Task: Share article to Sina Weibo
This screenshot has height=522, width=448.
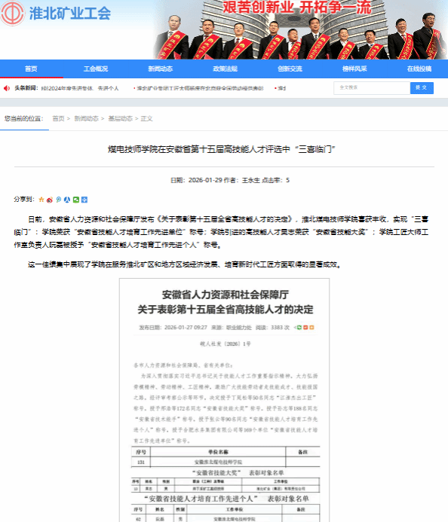Action: (50, 200)
